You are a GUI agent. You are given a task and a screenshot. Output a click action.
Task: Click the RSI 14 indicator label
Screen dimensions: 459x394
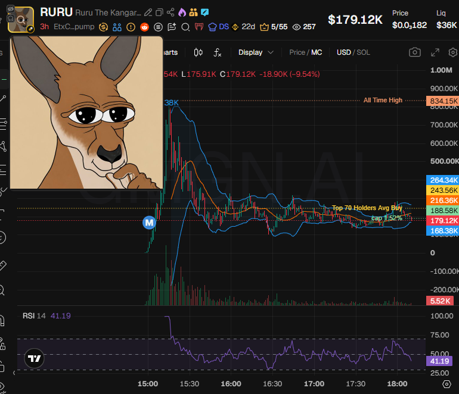click(x=34, y=316)
